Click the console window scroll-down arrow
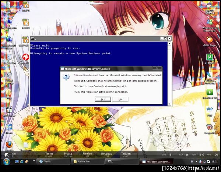The image size is (221, 172). click(169, 104)
